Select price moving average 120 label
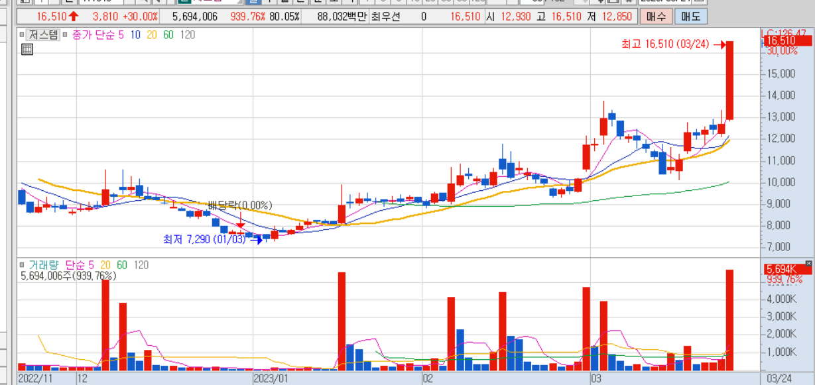This screenshot has width=815, height=385. [x=188, y=34]
